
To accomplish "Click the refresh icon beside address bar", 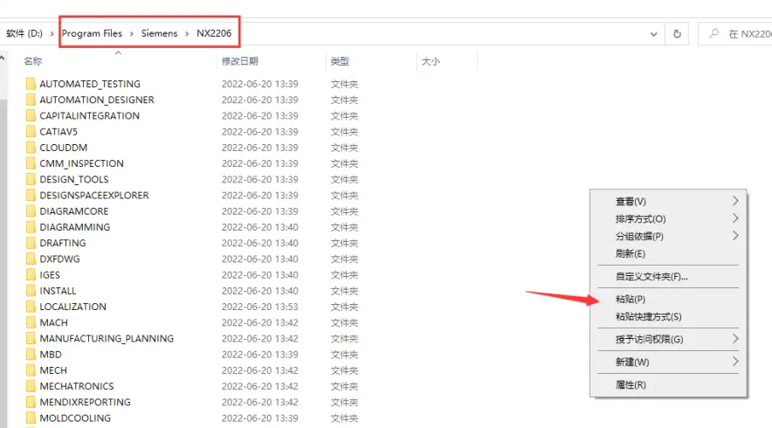I will (x=678, y=33).
